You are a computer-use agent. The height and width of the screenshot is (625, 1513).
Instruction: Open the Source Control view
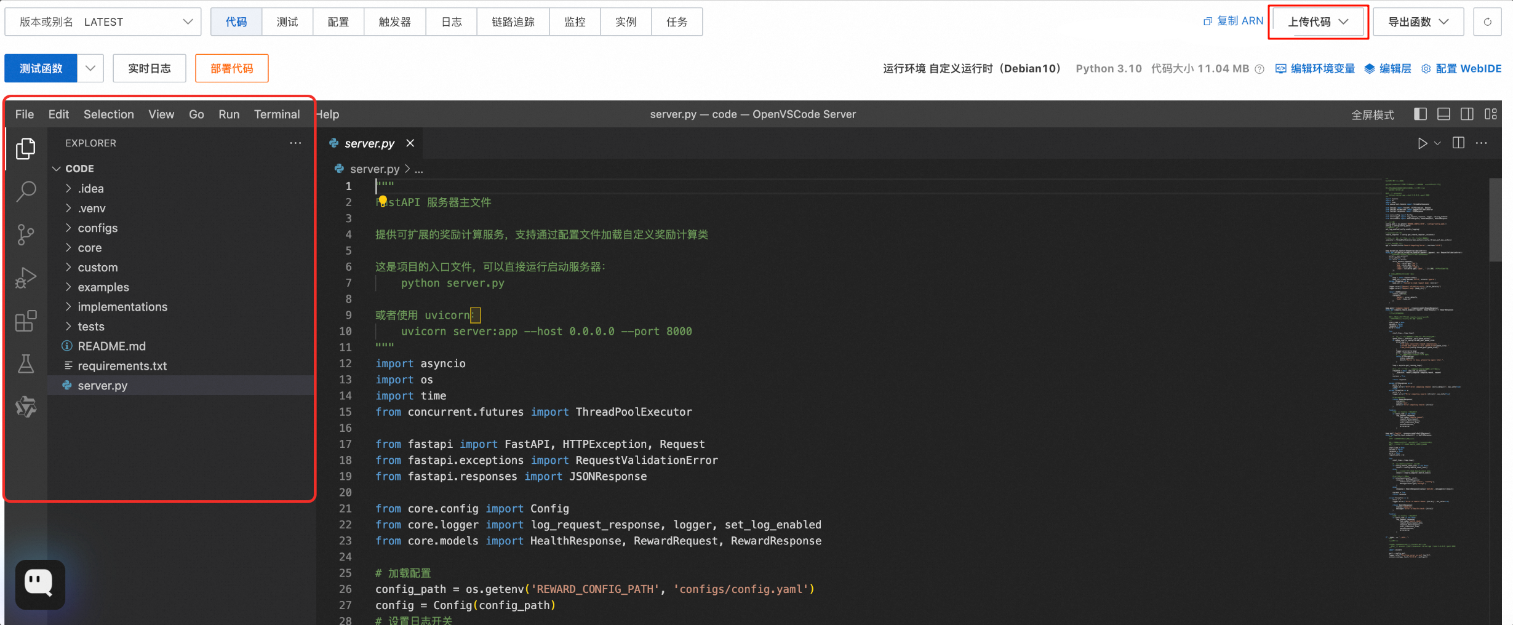[26, 234]
